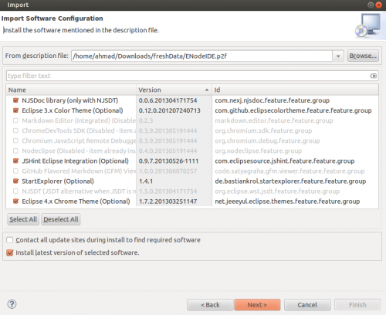
Task: Click the help question mark icon
Action: (x=12, y=304)
